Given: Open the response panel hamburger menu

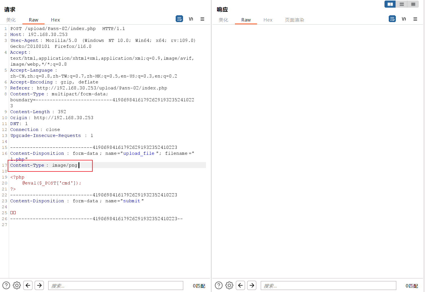Looking at the screenshot, I should click(415, 19).
